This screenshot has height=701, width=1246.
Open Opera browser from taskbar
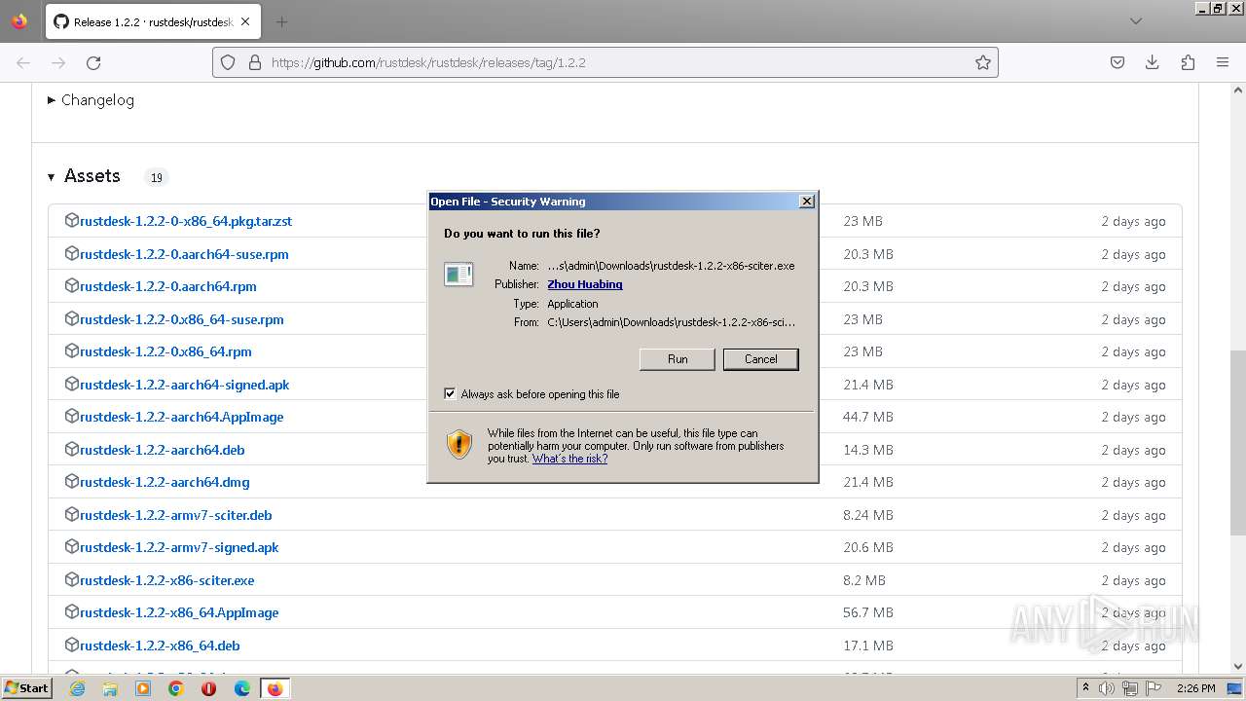click(x=208, y=688)
